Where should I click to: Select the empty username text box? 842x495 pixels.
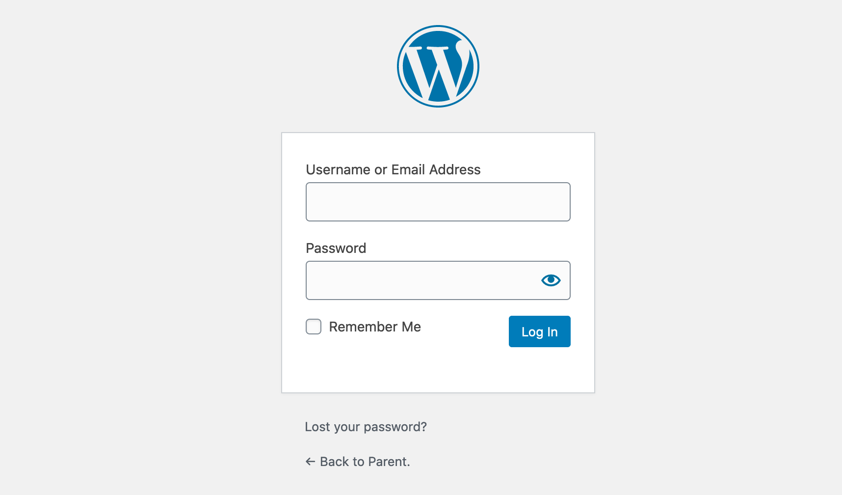pyautogui.click(x=438, y=202)
